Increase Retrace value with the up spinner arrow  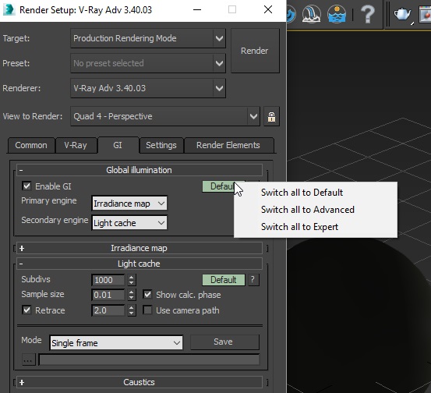point(132,308)
